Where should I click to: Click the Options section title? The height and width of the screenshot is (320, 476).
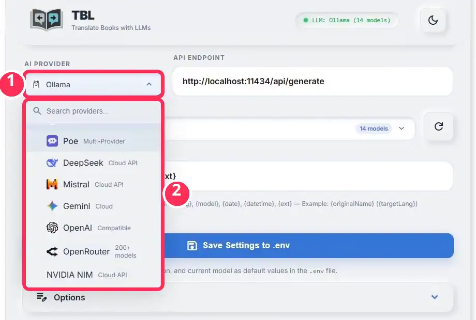pos(69,298)
